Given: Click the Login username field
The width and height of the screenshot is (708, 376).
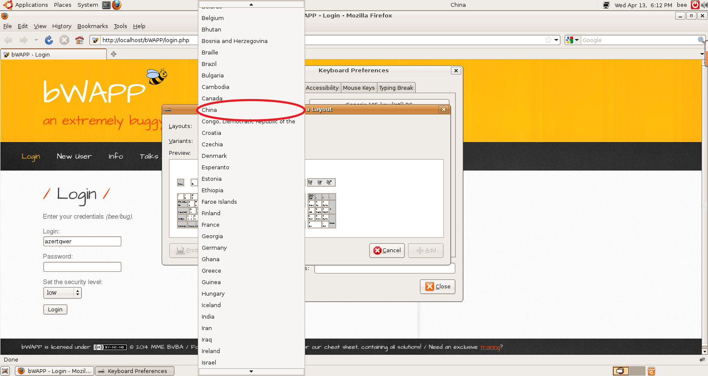Looking at the screenshot, I should [x=82, y=241].
